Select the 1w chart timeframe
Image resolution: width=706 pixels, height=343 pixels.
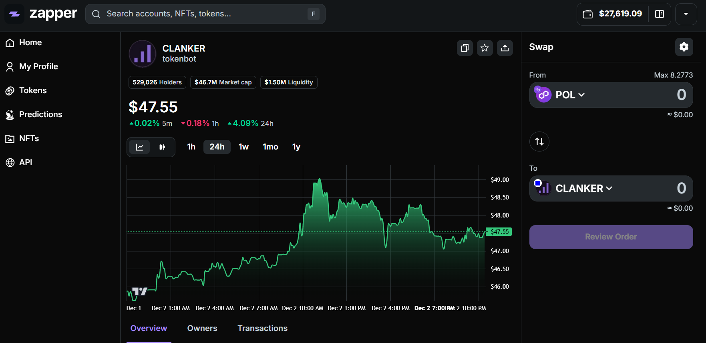coord(243,147)
